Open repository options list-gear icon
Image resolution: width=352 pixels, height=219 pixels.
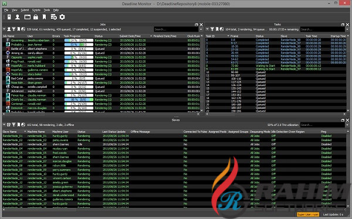pyautogui.click(x=53, y=17)
